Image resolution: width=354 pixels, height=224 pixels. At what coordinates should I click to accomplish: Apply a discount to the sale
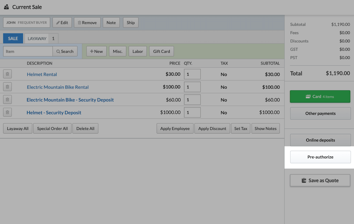[x=212, y=128]
